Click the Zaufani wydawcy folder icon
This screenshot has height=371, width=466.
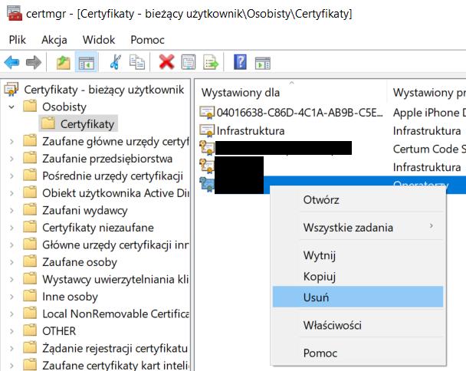[x=30, y=209]
